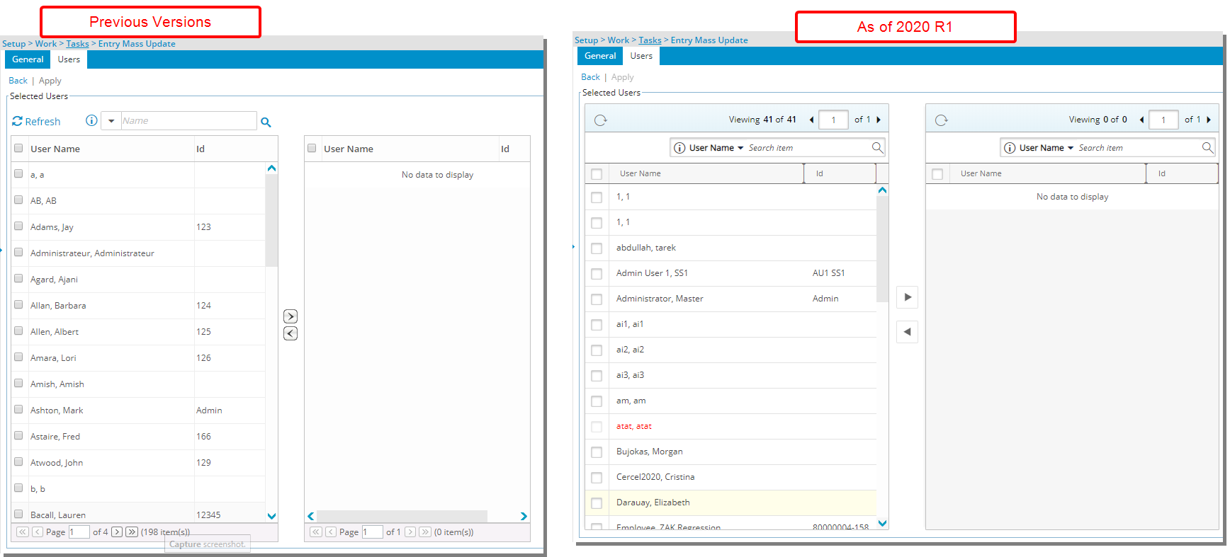Image resolution: width=1230 pixels, height=557 pixels.
Task: Check the box for Adams, Jay
Action: (x=18, y=226)
